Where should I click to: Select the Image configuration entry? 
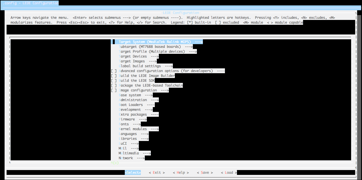click(144, 90)
